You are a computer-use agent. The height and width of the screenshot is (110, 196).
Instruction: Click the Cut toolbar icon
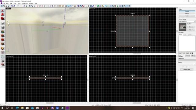pyautogui.click(x=50, y=6)
